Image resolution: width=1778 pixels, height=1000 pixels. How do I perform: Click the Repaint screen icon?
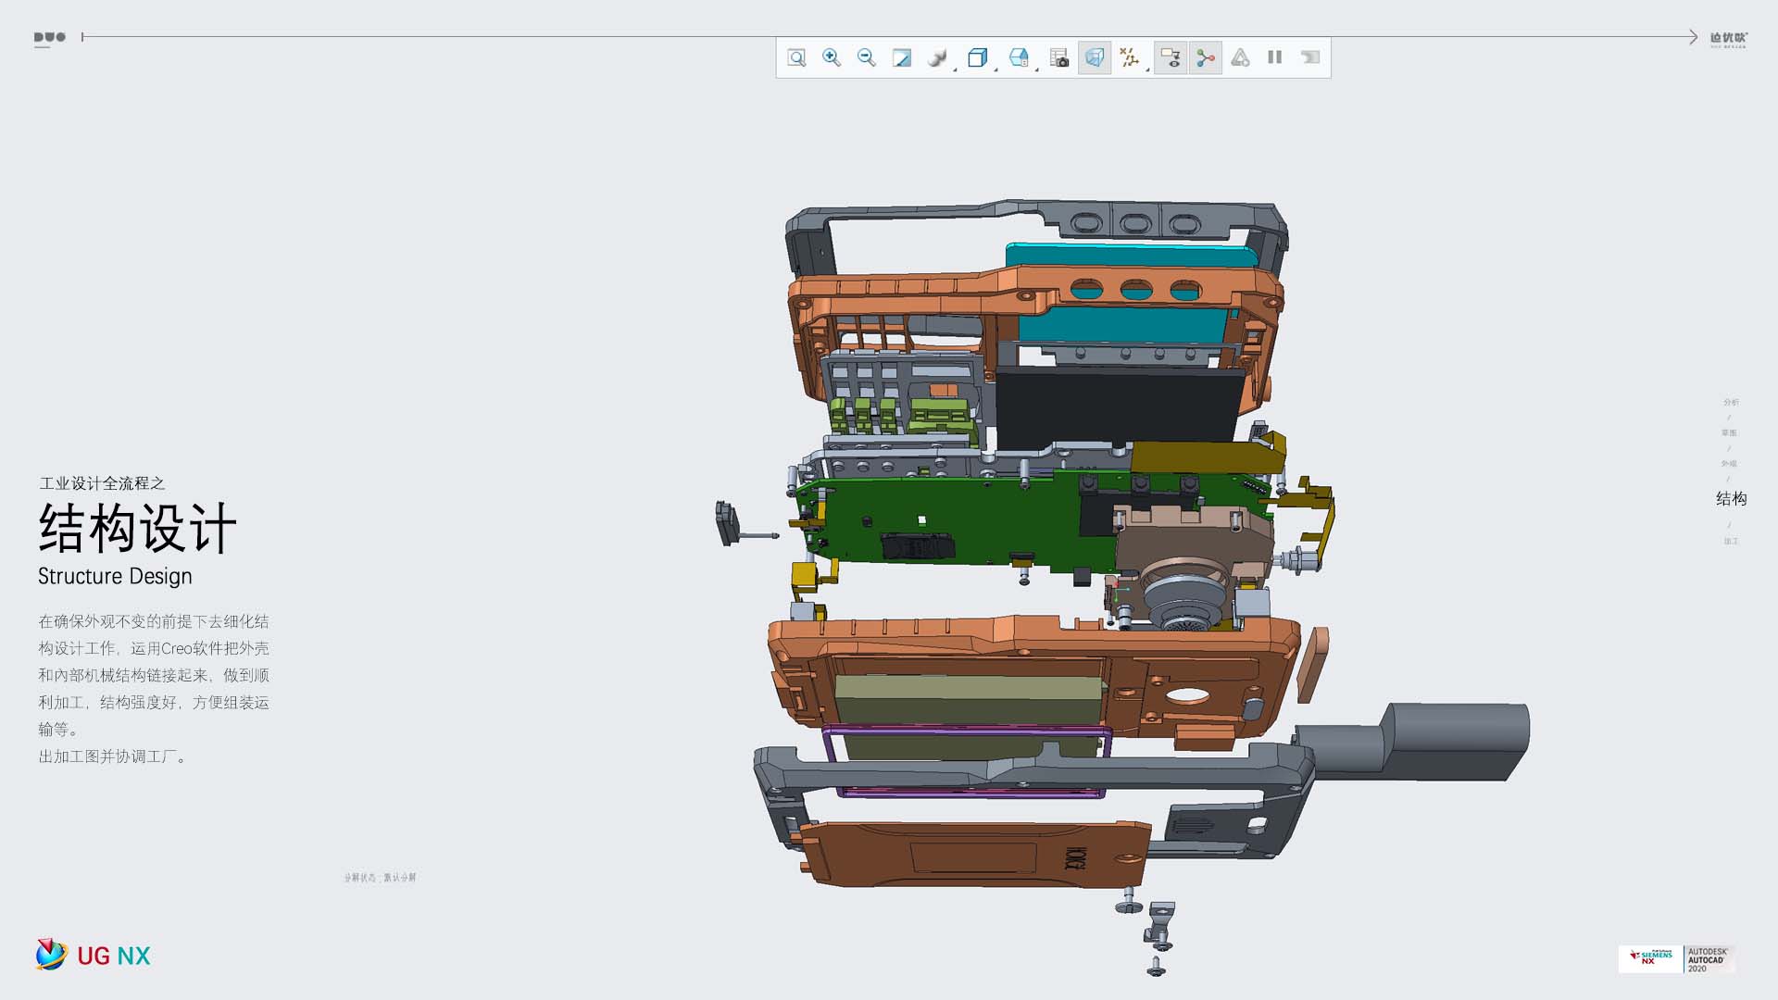click(901, 58)
